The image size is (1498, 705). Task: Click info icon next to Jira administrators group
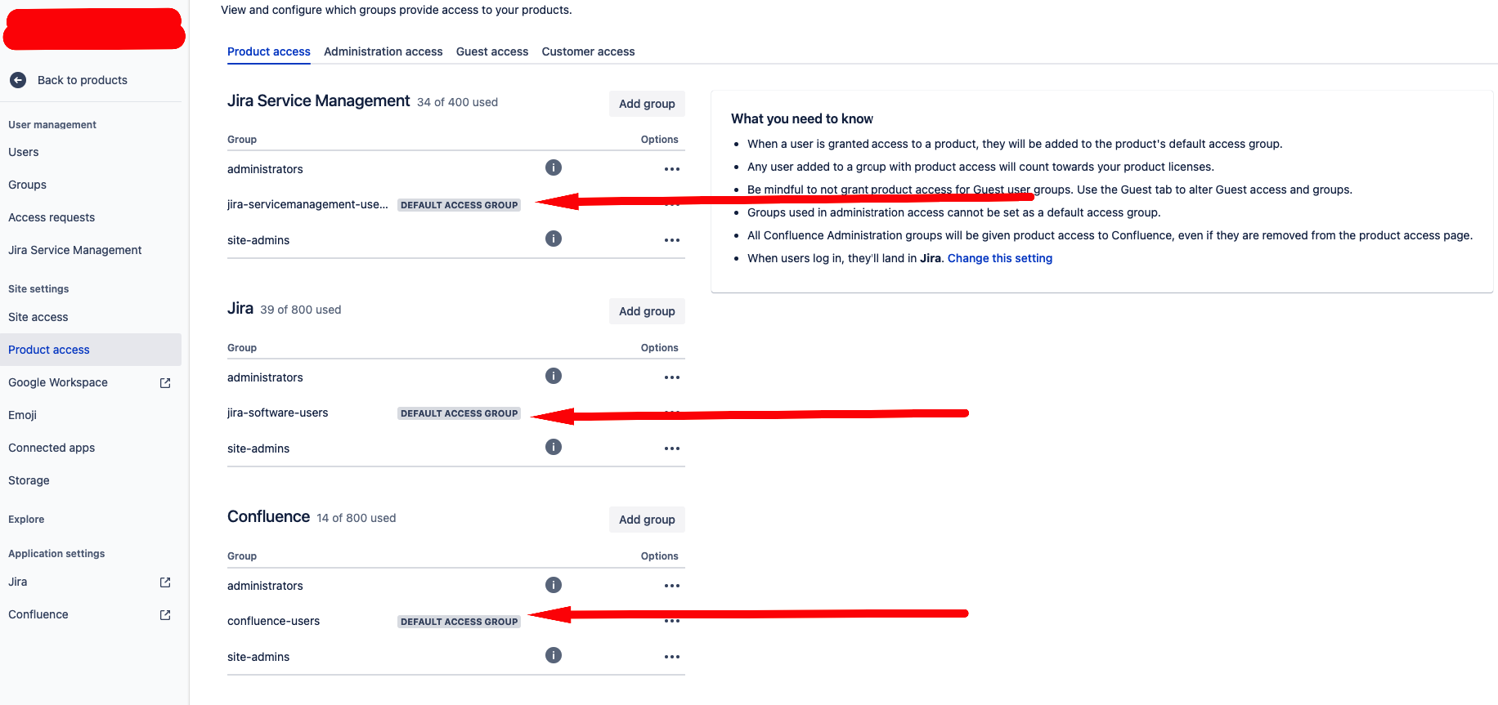(x=554, y=376)
